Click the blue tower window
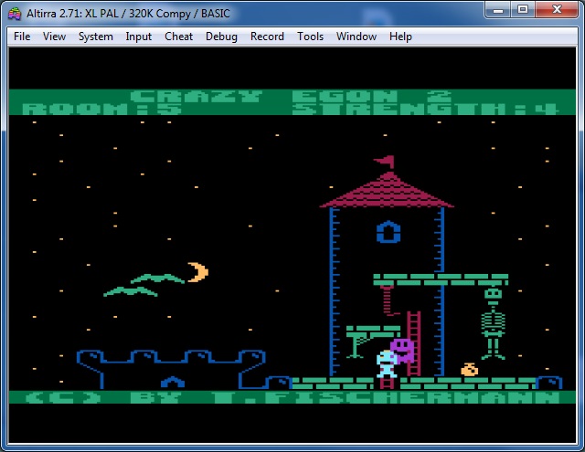Image resolution: width=585 pixels, height=452 pixels. click(x=388, y=232)
